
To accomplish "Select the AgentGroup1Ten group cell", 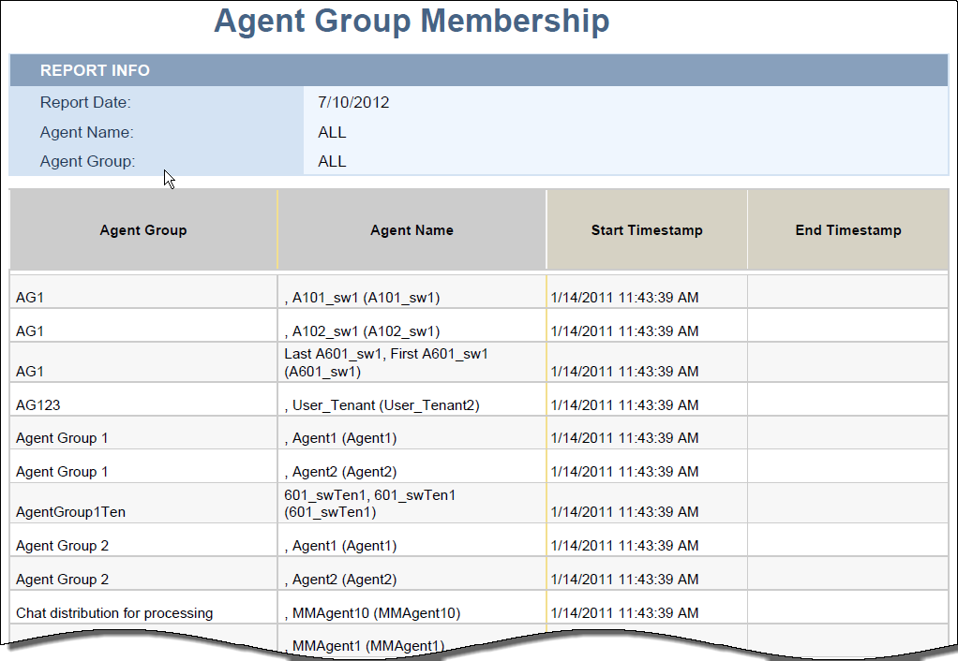I will (x=70, y=512).
